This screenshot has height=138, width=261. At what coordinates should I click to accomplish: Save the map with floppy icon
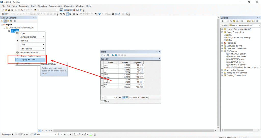pyautogui.click(x=9, y=10)
